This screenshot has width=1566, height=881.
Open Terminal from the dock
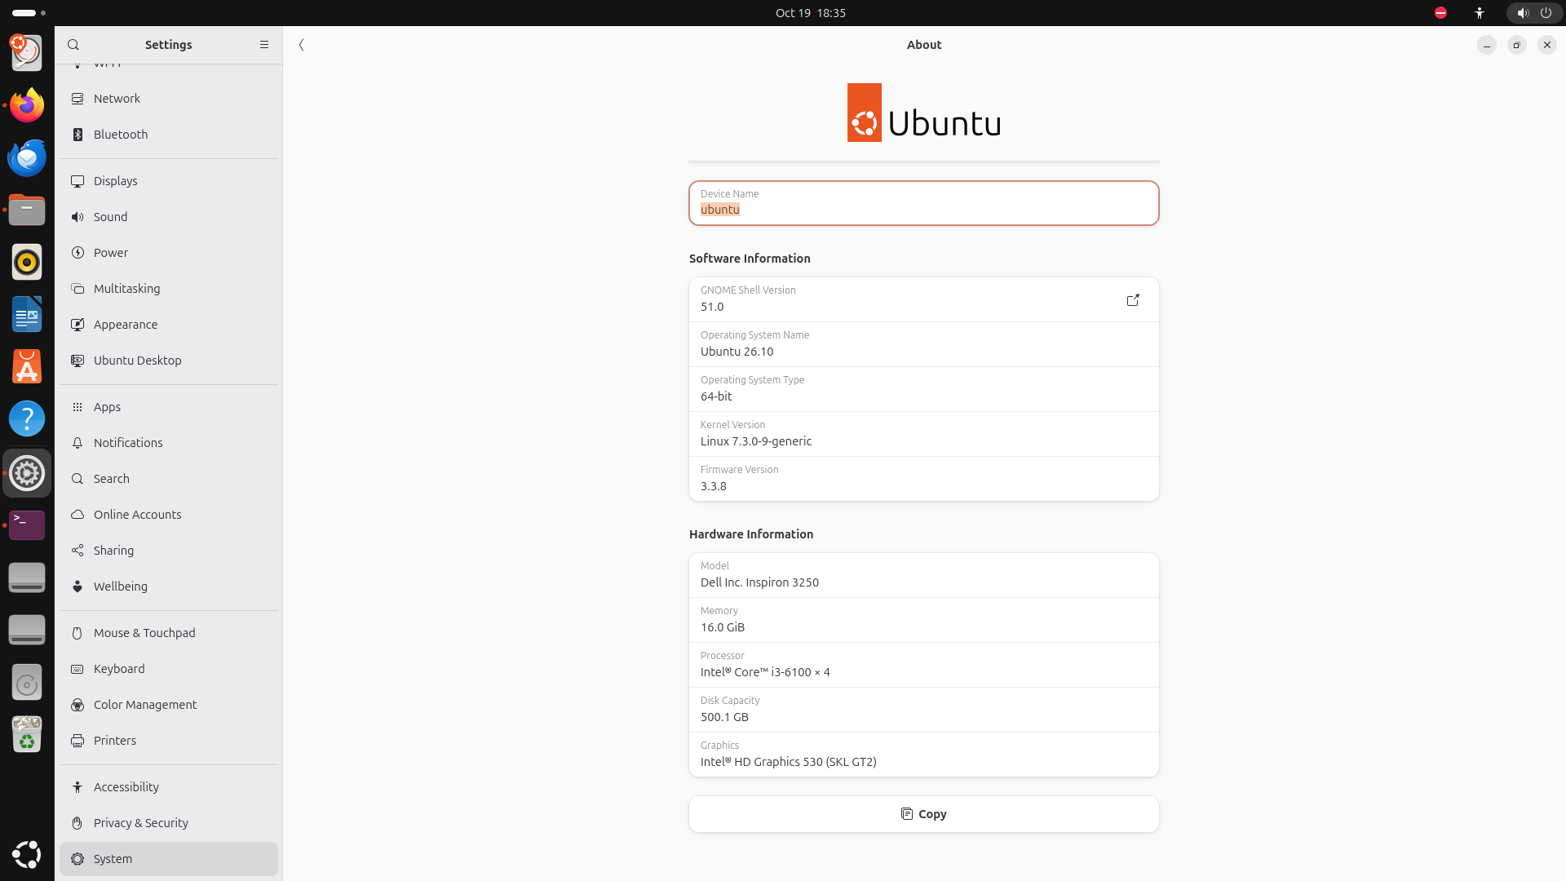coord(27,525)
